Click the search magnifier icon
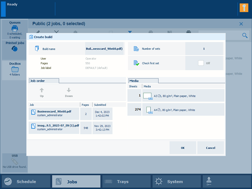 (245, 35)
